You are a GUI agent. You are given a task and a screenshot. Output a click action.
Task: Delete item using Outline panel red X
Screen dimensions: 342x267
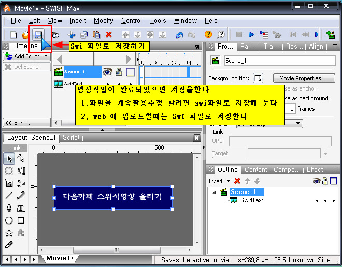[237, 181]
